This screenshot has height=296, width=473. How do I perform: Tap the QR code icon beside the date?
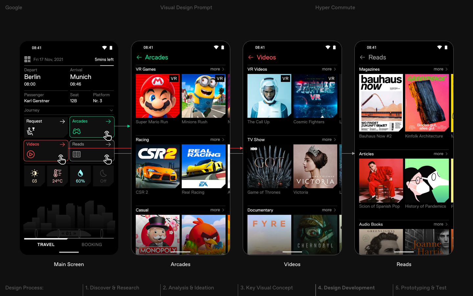click(27, 59)
